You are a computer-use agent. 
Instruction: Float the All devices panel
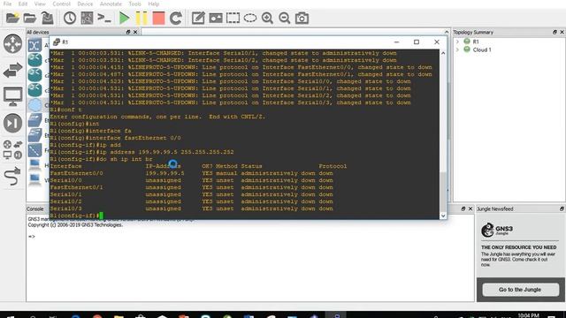(x=128, y=32)
